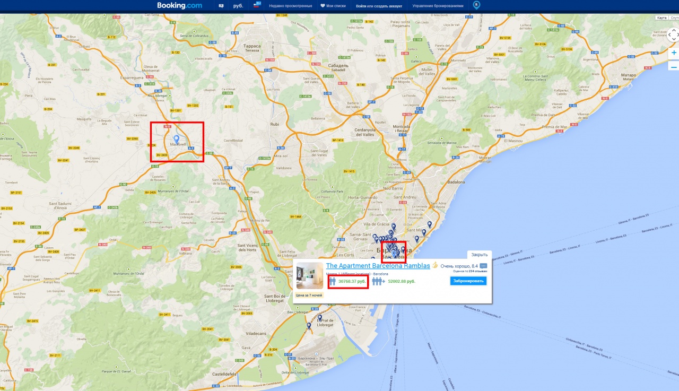The height and width of the screenshot is (391, 679).
Task: Switch map type to Спутник
Action: tap(674, 18)
